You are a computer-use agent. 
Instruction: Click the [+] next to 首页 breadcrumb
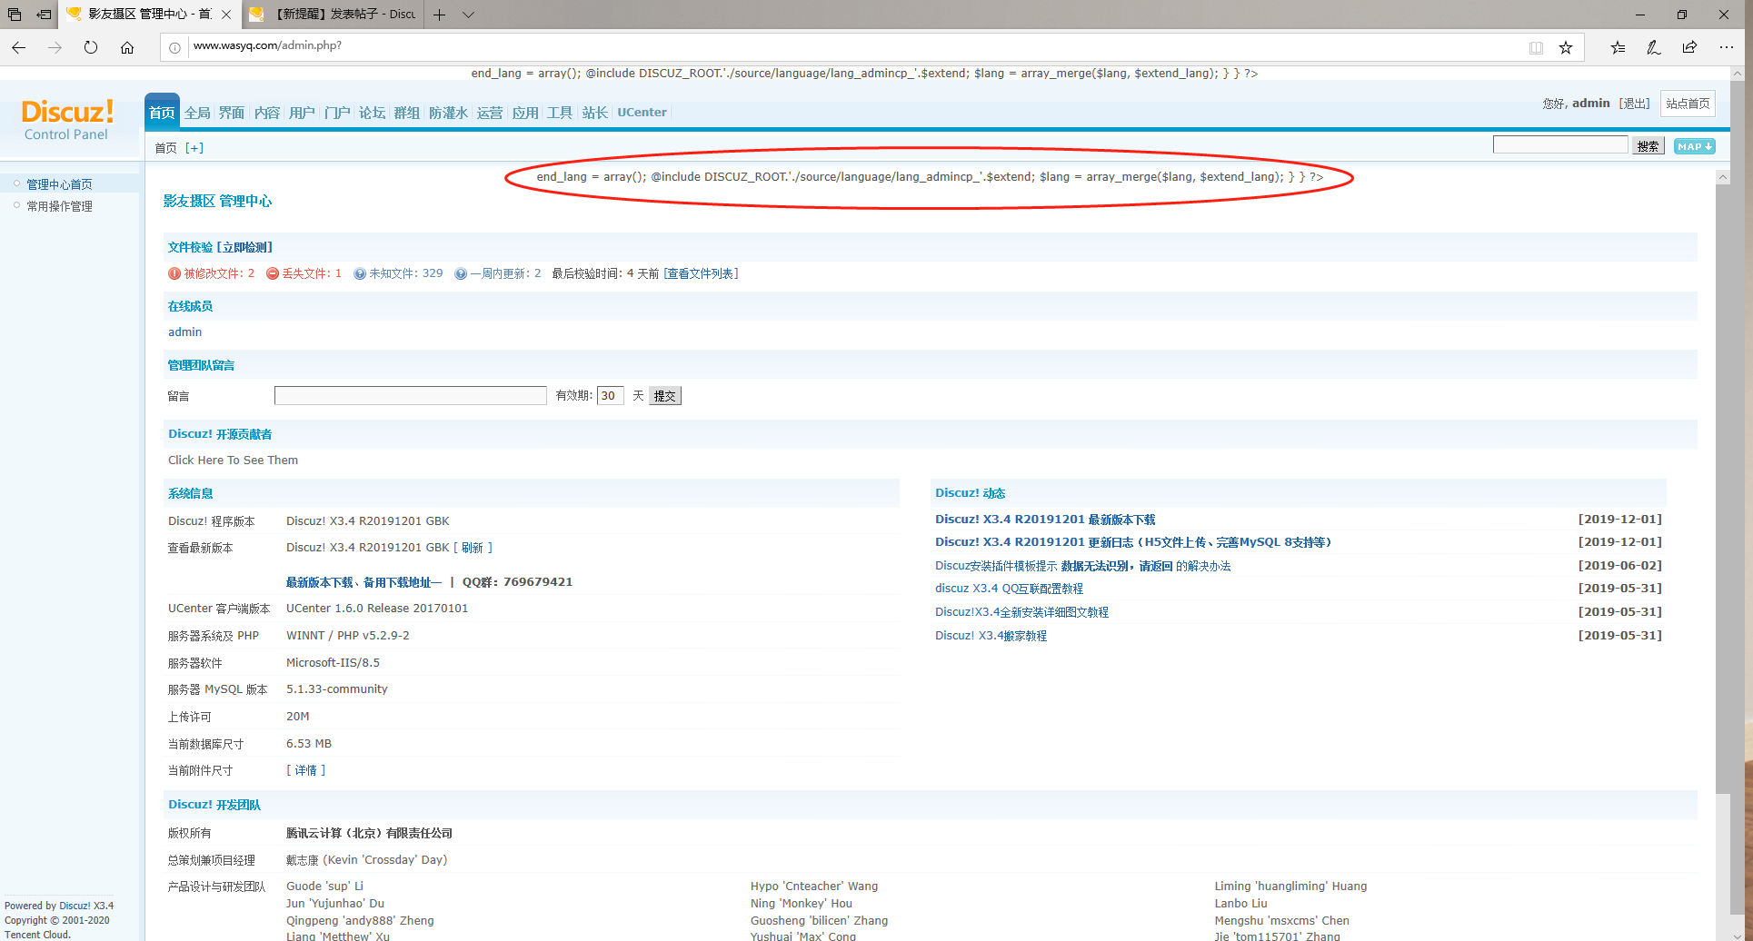(194, 148)
